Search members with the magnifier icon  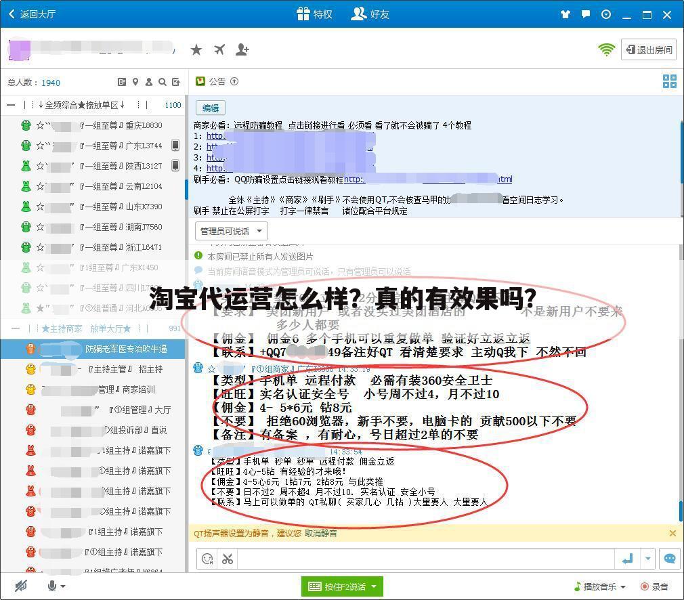click(163, 81)
